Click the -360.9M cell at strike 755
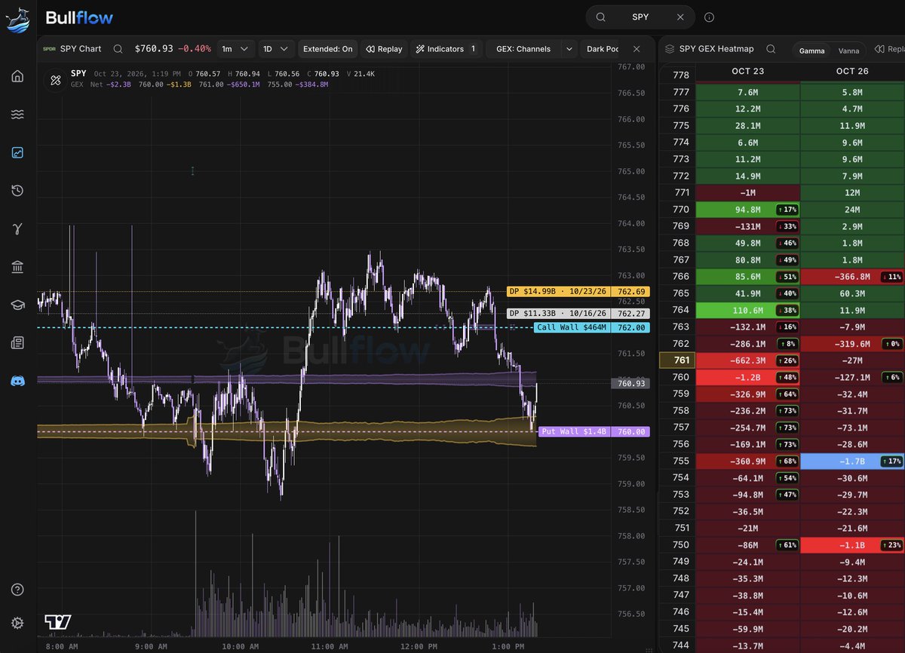This screenshot has width=905, height=653. point(747,461)
